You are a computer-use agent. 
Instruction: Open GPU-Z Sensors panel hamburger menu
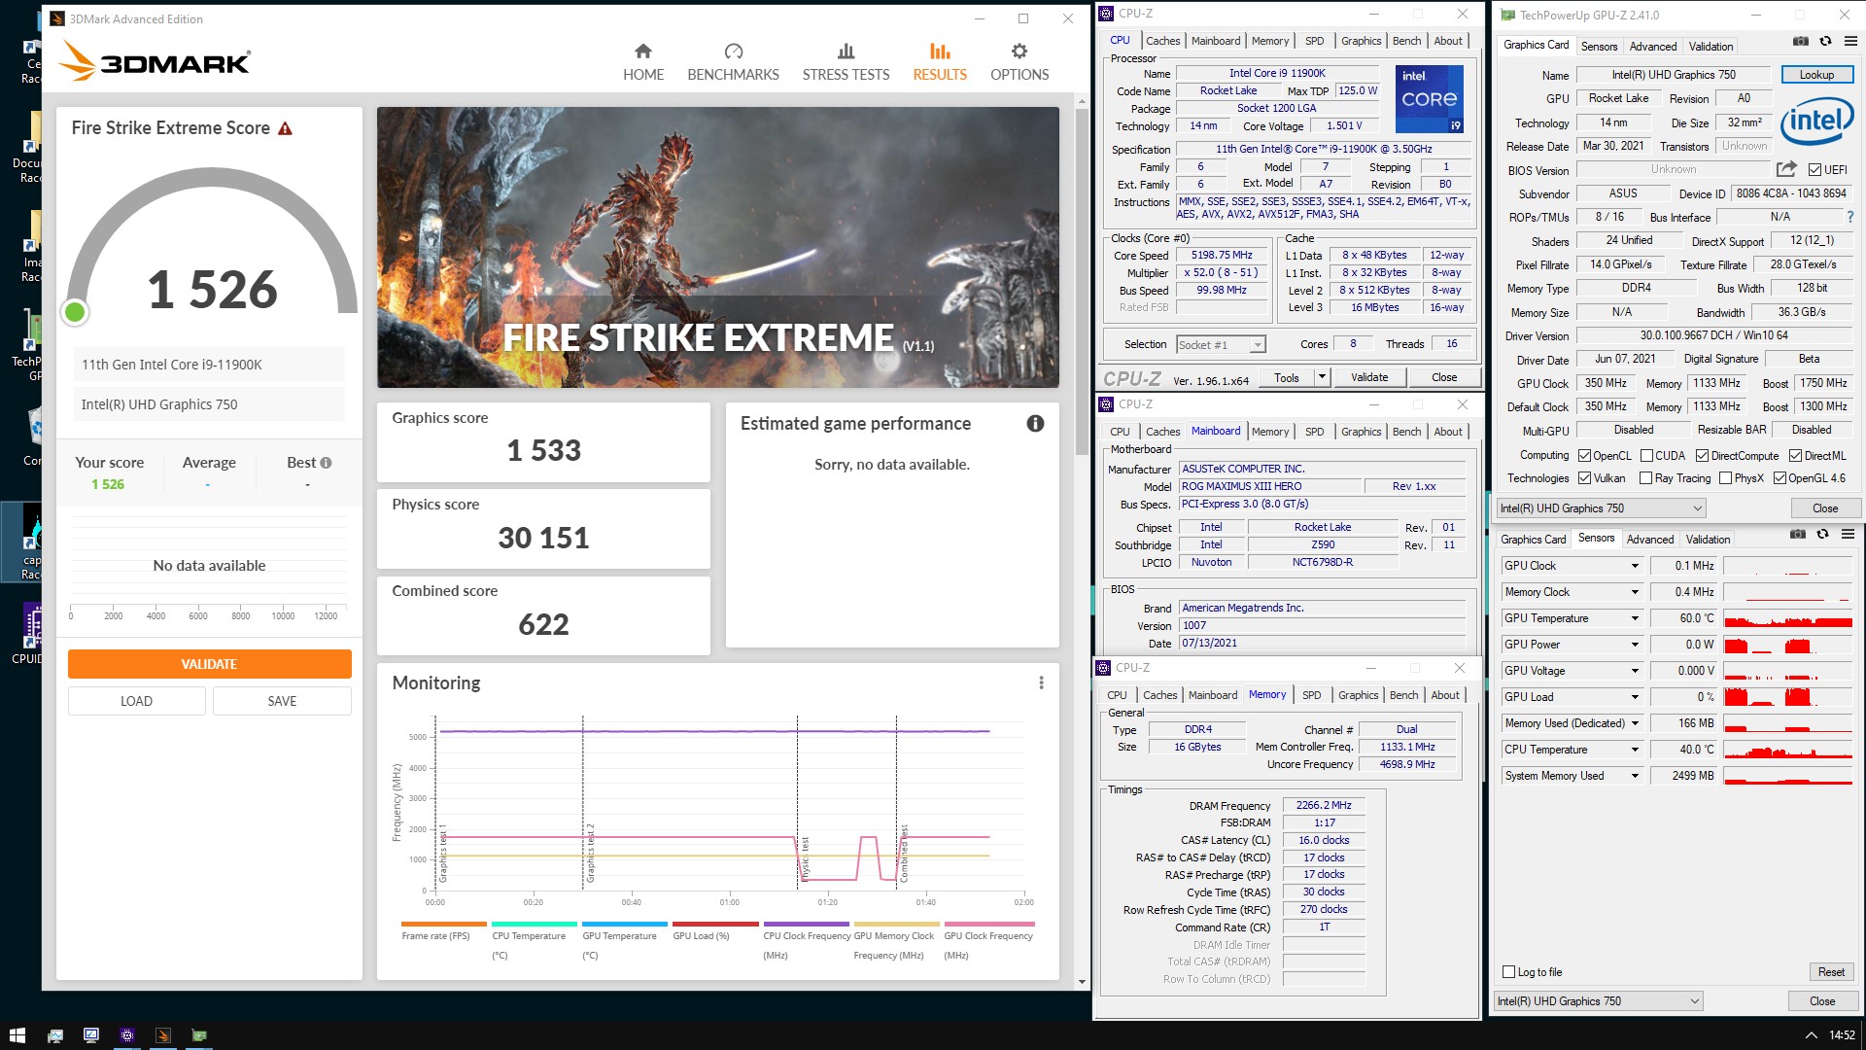pyautogui.click(x=1848, y=535)
